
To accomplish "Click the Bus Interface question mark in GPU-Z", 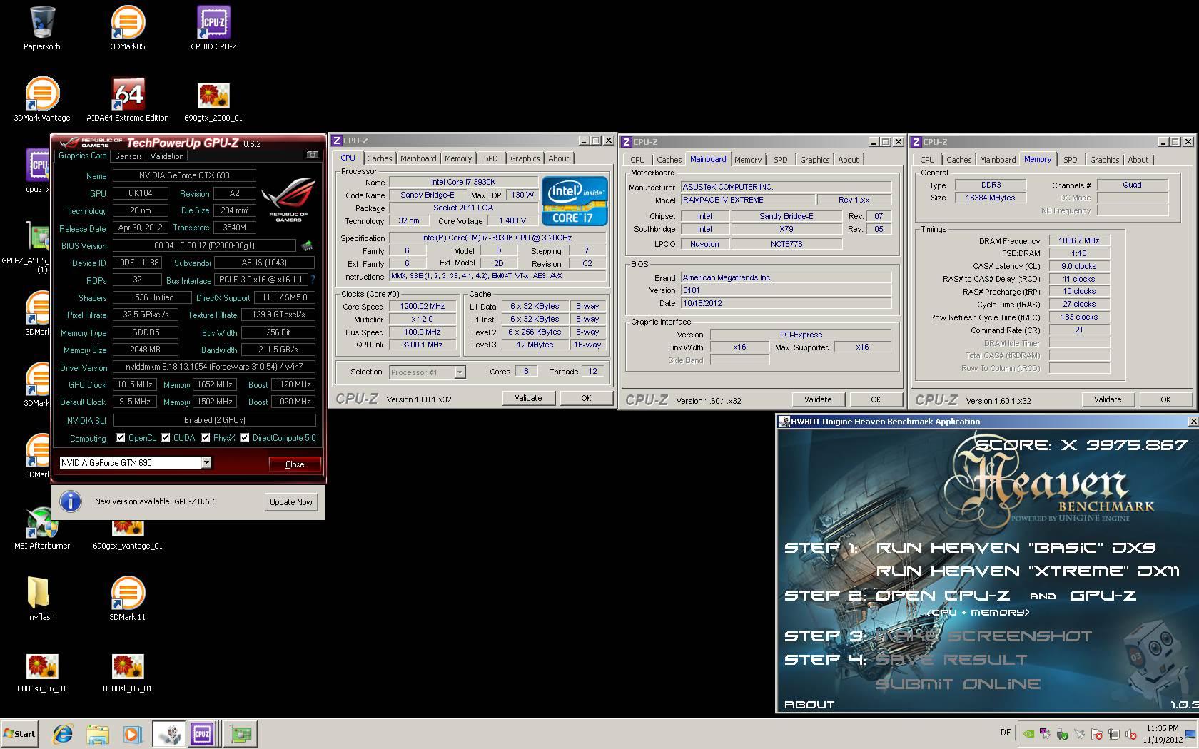I will [313, 280].
